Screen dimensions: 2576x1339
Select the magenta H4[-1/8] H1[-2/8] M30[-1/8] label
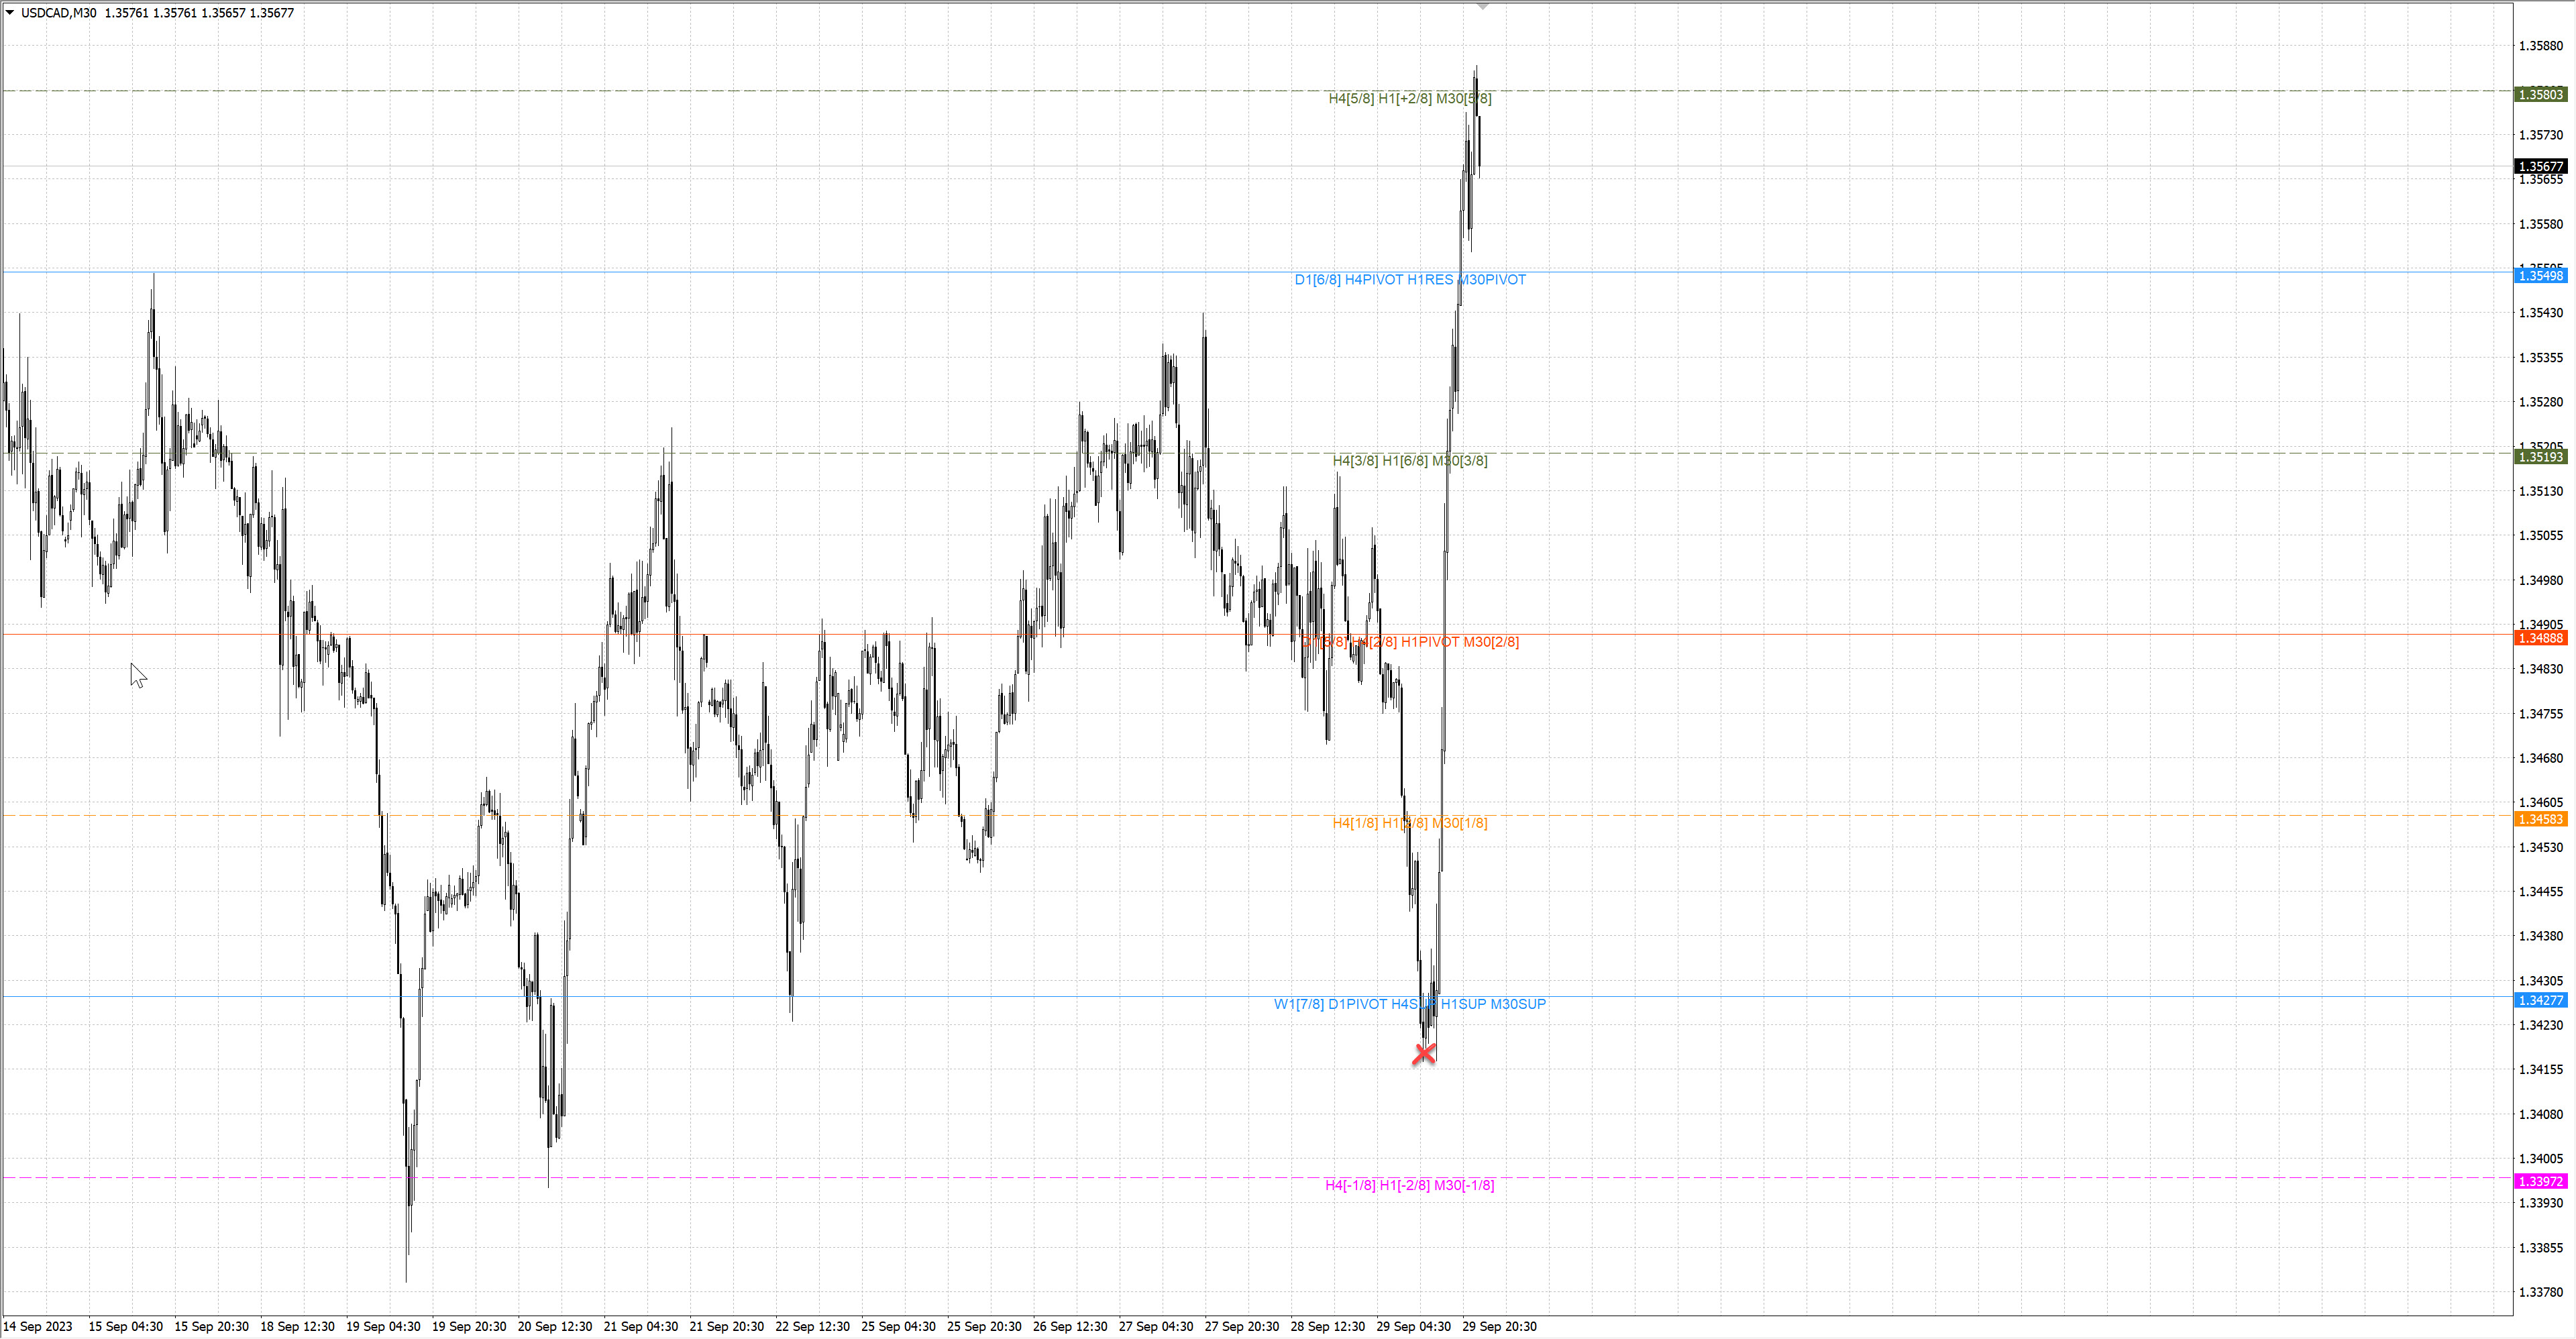tap(1409, 1185)
